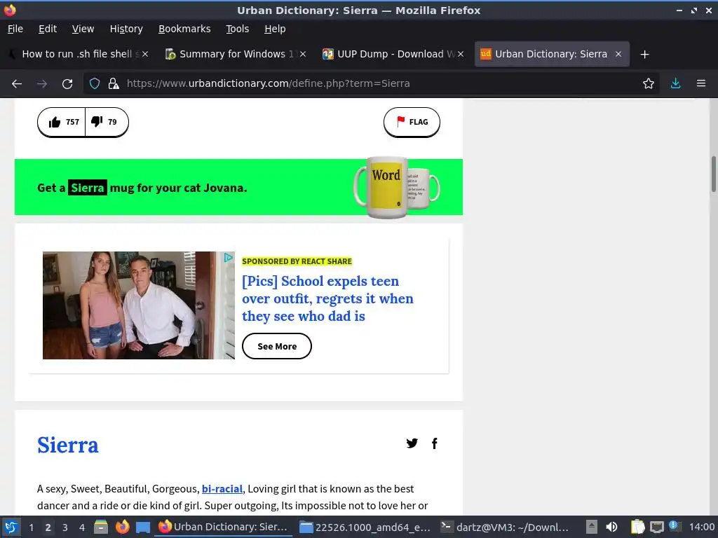The image size is (718, 538).
Task: Switch to workspace 3
Action: (x=65, y=527)
